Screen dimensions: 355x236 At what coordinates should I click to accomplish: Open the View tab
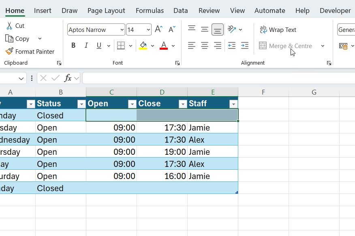237,11
